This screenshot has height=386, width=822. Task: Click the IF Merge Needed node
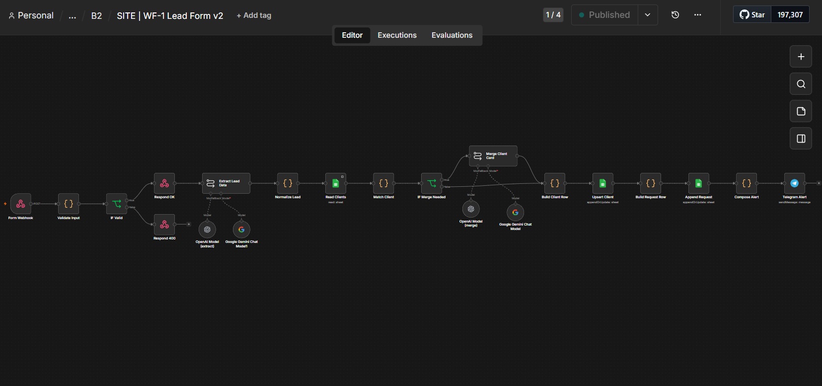click(432, 183)
